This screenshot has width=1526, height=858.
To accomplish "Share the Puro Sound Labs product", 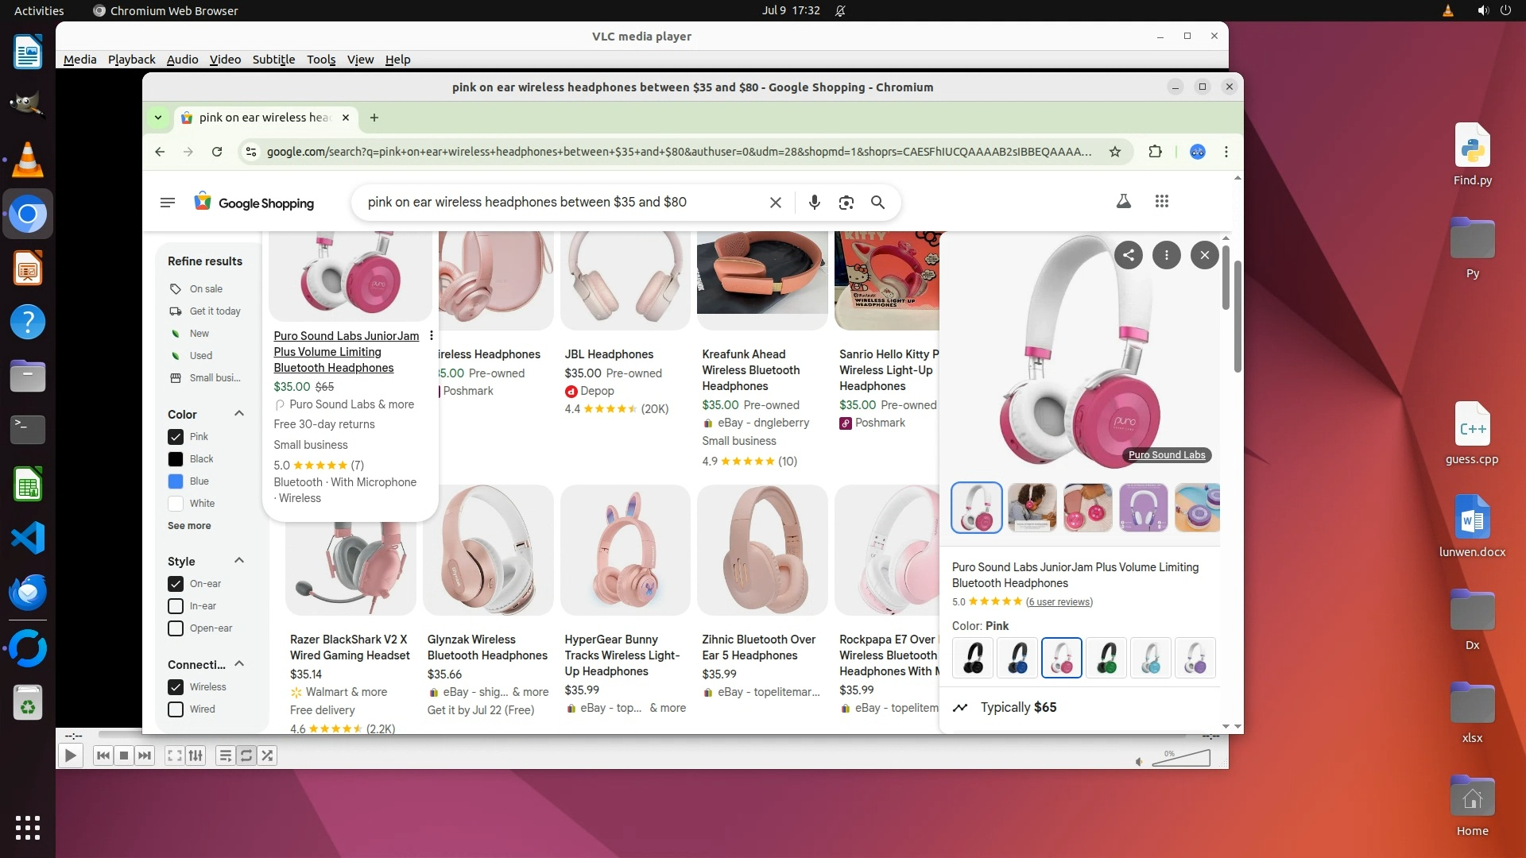I will point(1128,255).
